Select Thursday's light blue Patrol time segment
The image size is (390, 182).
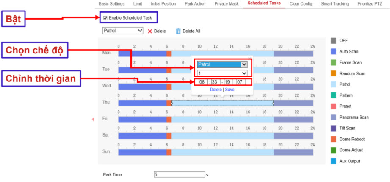tap(222, 103)
